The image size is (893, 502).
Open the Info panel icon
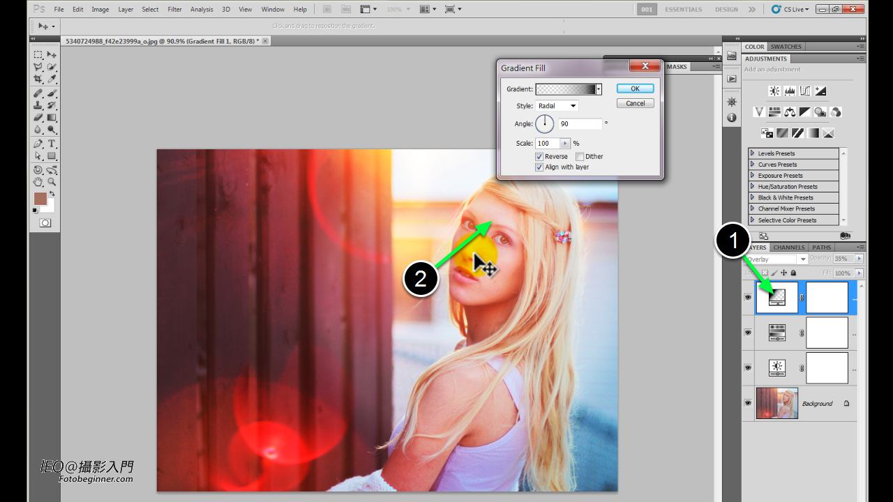[731, 118]
